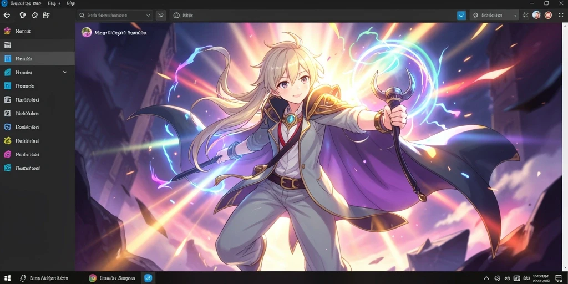568x284 pixels.
Task: Open the Windows Start button on the taskbar
Action: [x=7, y=278]
